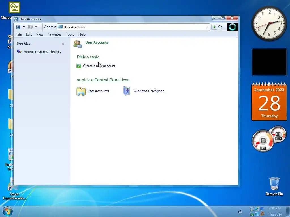290x217 pixels.
Task: Click the Windows CardSpace label
Action: pyautogui.click(x=149, y=91)
